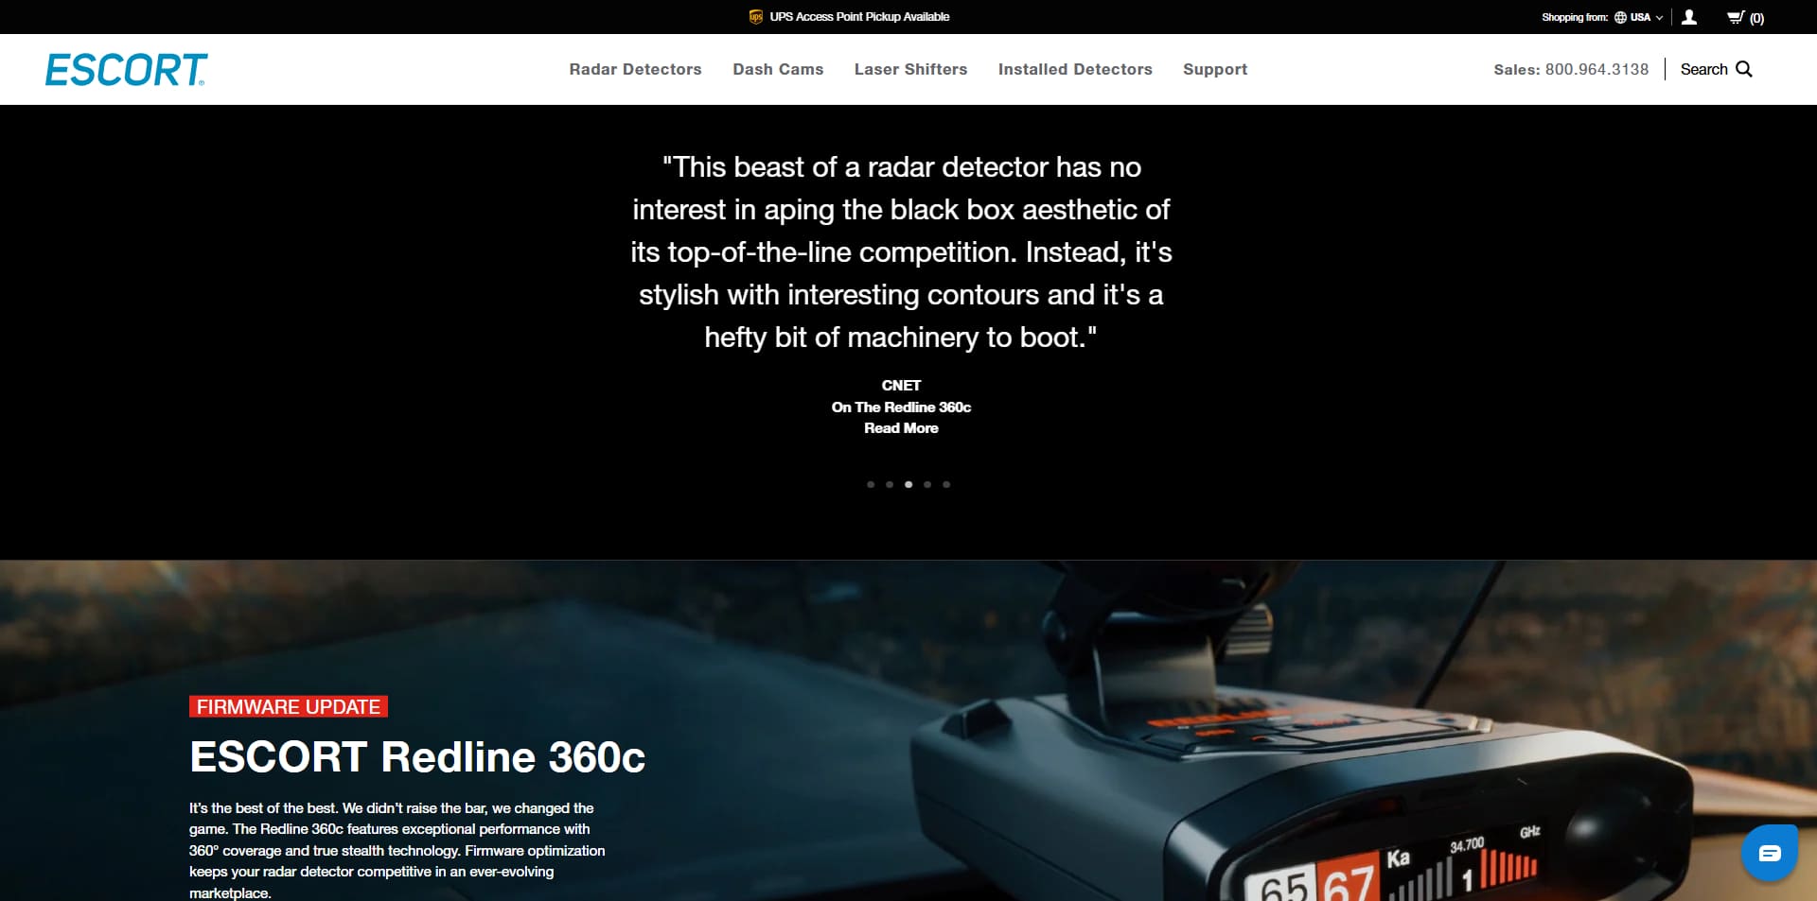Select the third testimonial carousel dot
Viewport: 1817px width, 901px height.
(908, 484)
